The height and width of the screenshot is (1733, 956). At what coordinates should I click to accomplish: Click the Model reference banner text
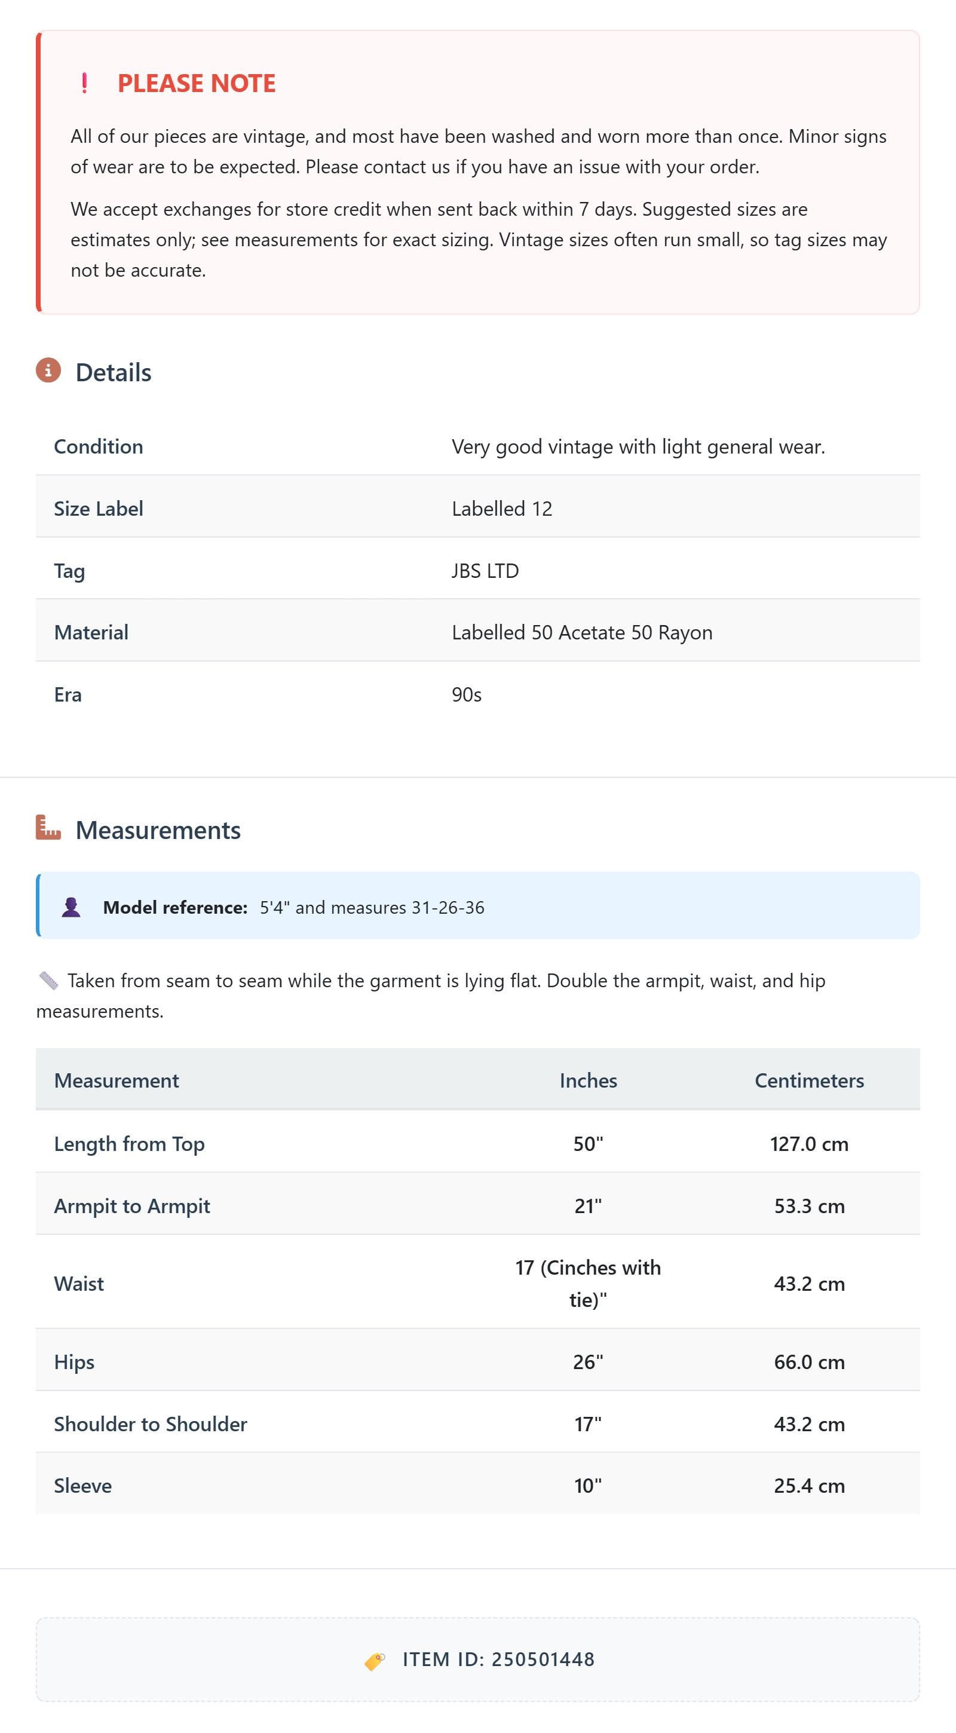293,908
